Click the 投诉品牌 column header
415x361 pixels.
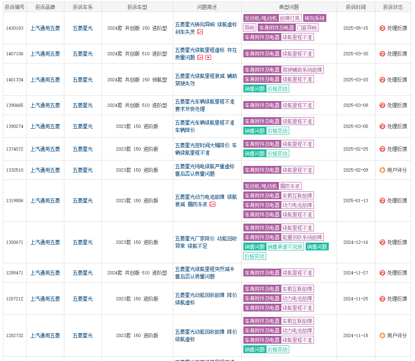click(45, 7)
